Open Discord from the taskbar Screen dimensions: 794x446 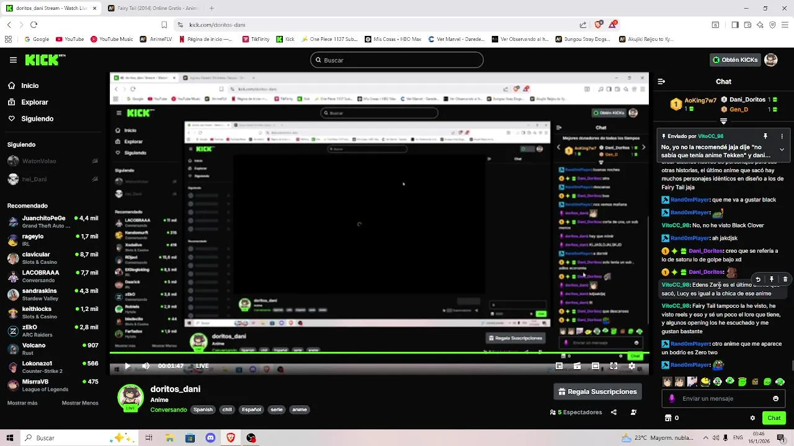click(x=210, y=438)
